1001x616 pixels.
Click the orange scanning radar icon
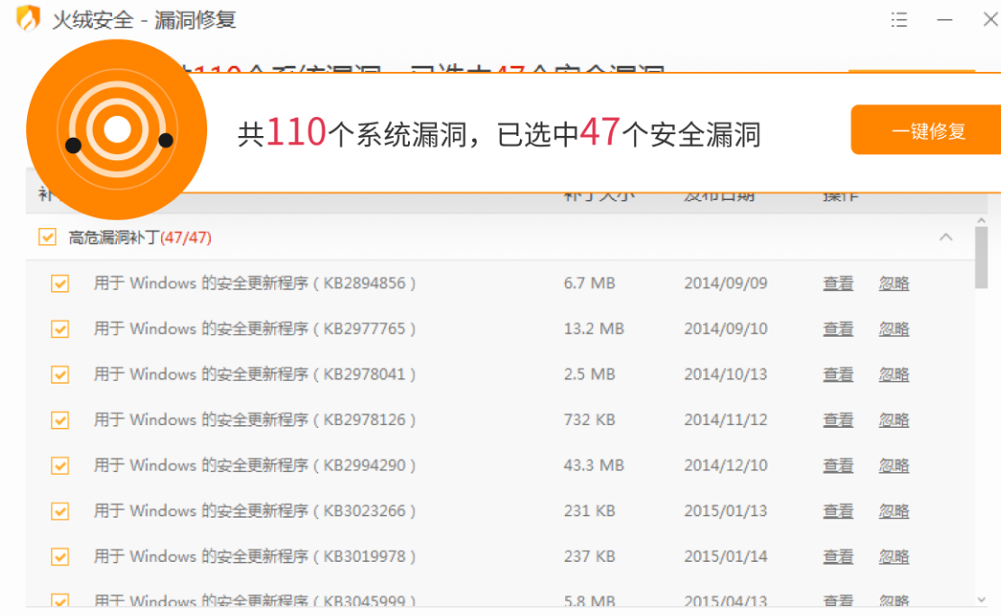[x=117, y=131]
